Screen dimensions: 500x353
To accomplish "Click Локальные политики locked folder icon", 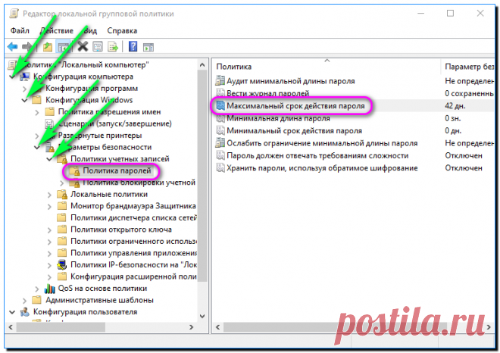I will click(62, 194).
